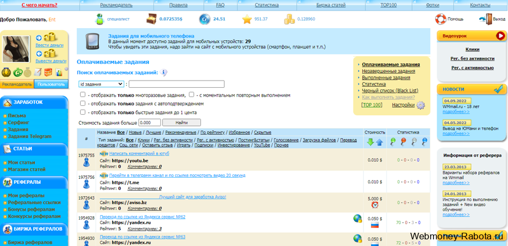
Task: Filter task type by YouTube
Action: click(x=262, y=145)
